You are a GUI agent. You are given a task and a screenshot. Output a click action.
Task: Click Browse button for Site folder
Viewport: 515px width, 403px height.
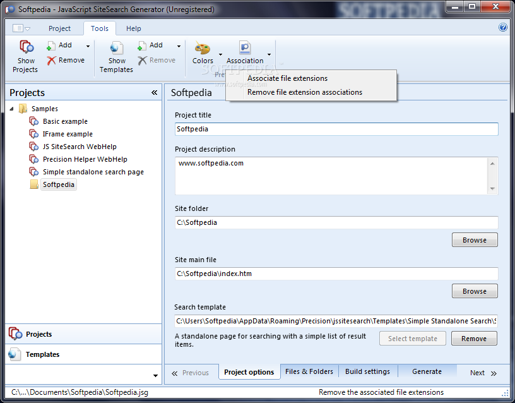(x=475, y=240)
